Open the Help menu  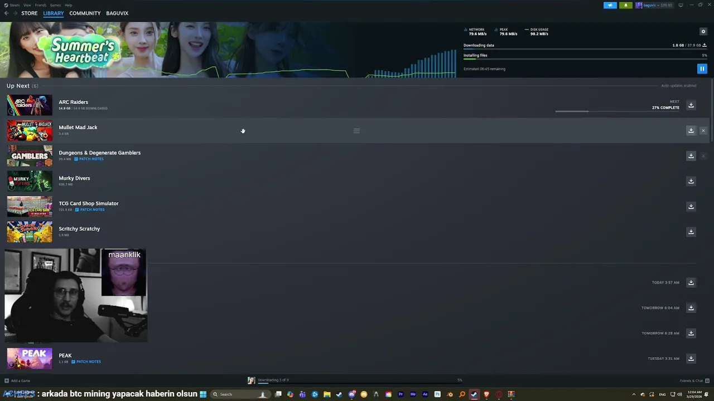coord(68,5)
